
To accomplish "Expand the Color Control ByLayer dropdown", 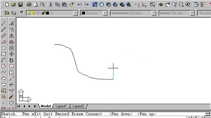I will coord(105,13).
